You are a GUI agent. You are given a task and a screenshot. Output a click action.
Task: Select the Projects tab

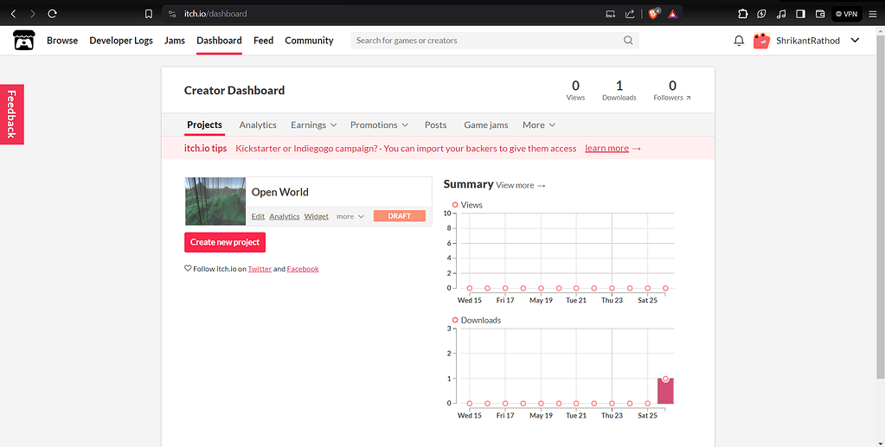(204, 125)
